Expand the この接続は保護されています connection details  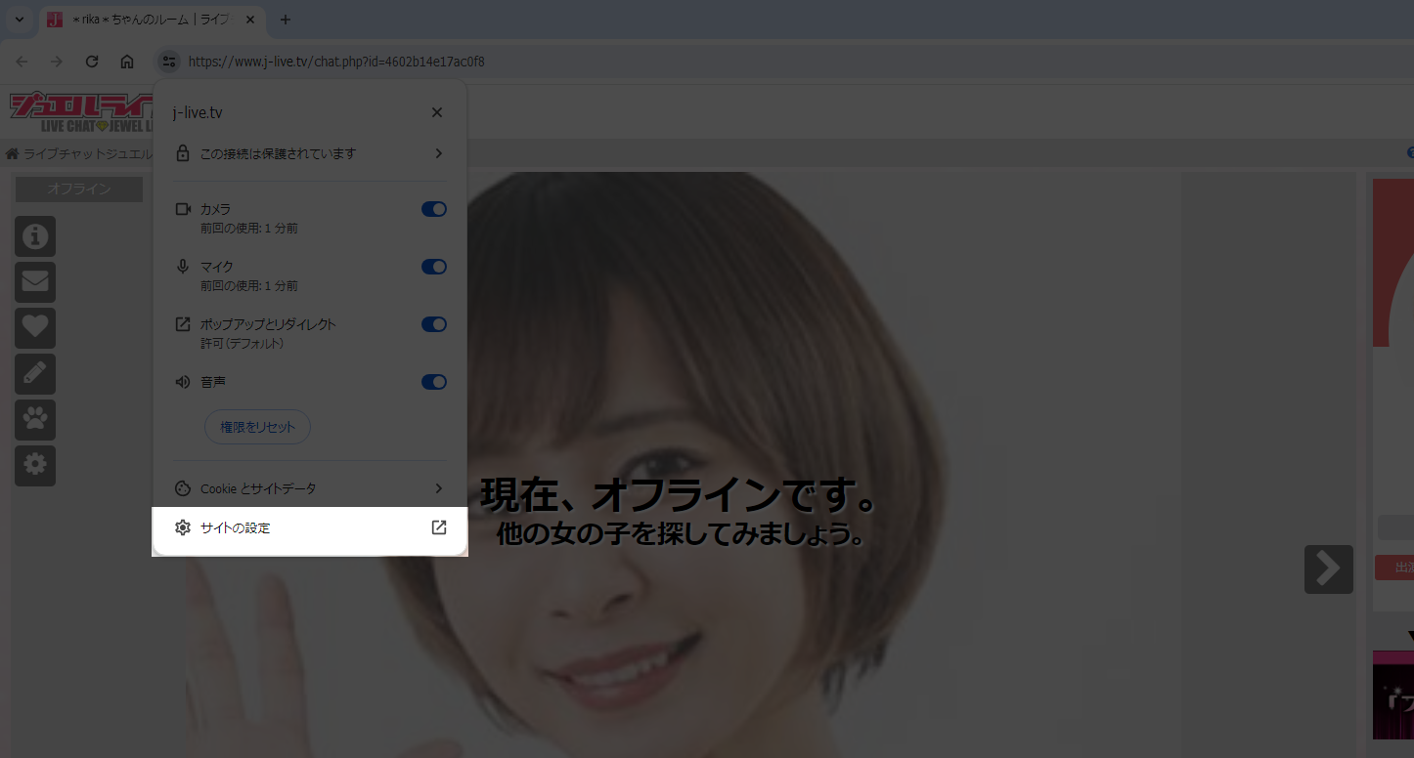click(310, 153)
